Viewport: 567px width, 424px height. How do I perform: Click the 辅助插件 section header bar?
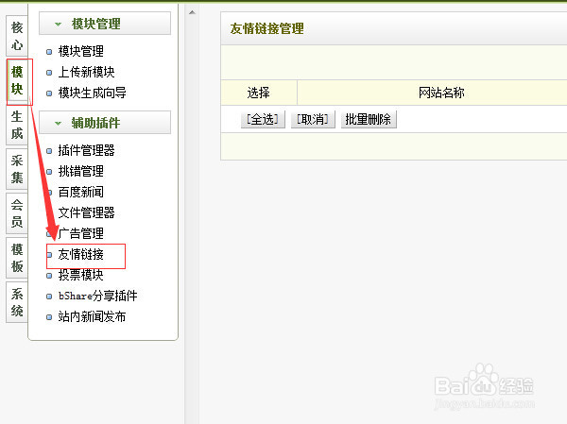[x=105, y=123]
